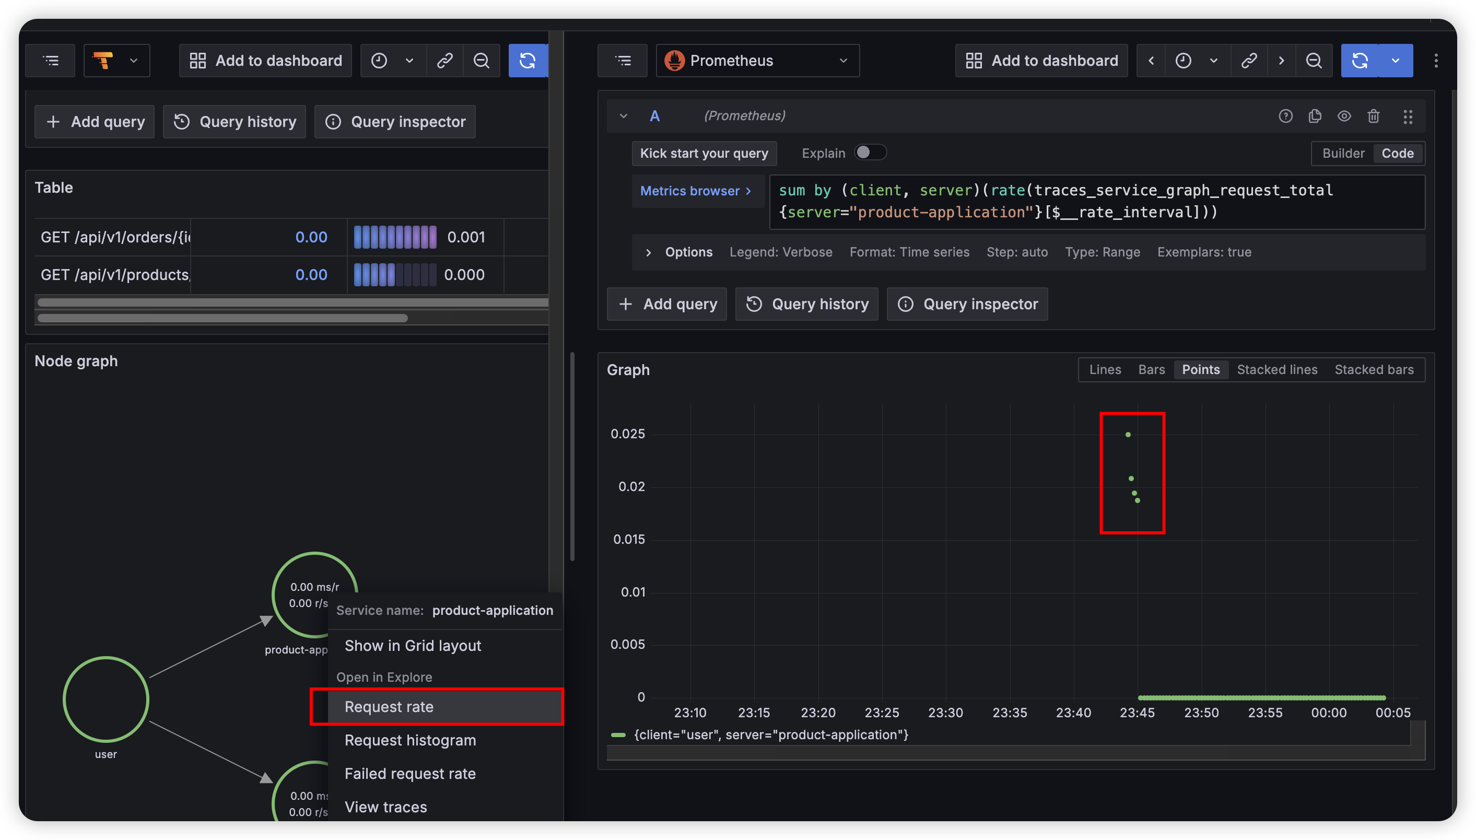Open the three-dot pane options menu

pos(1436,61)
